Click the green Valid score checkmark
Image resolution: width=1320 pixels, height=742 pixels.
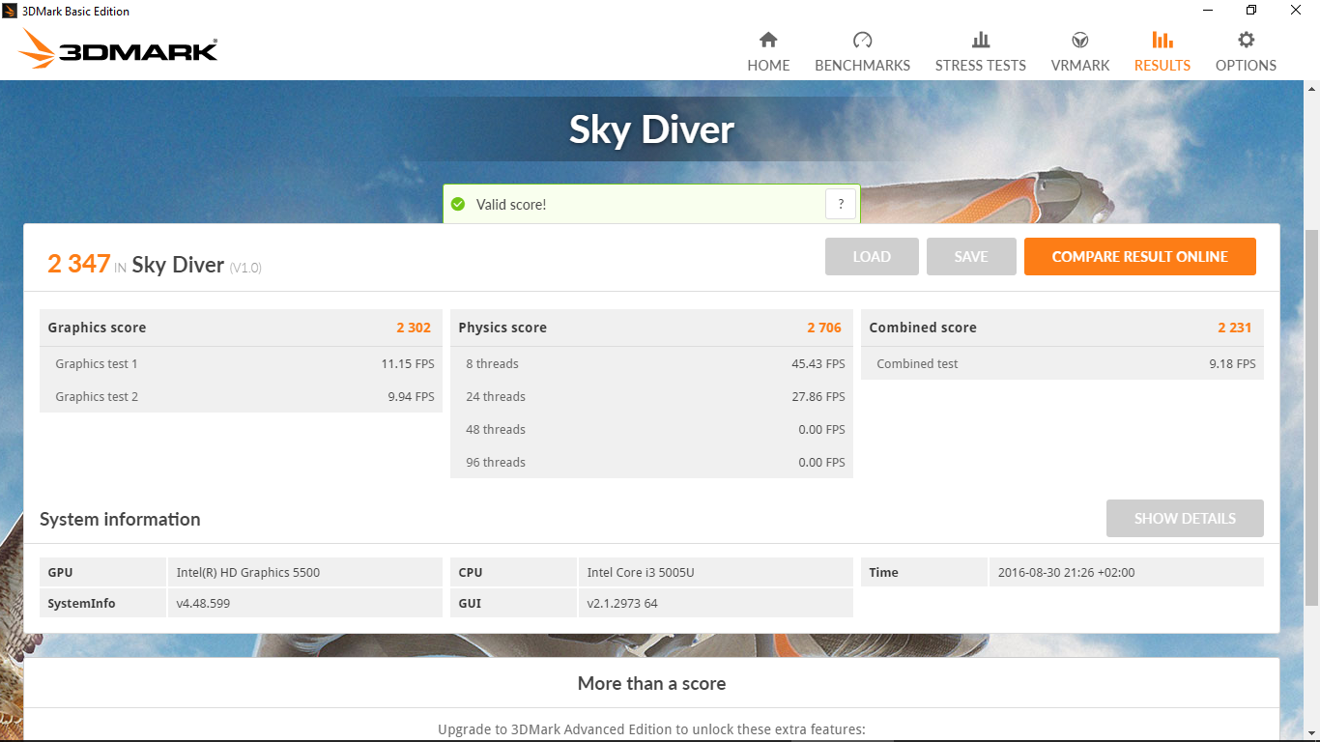[458, 205]
